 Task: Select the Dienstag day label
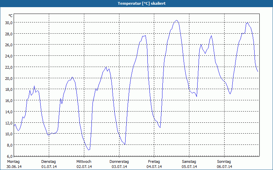coord(48,162)
